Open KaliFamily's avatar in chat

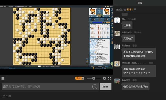tap(117, 33)
